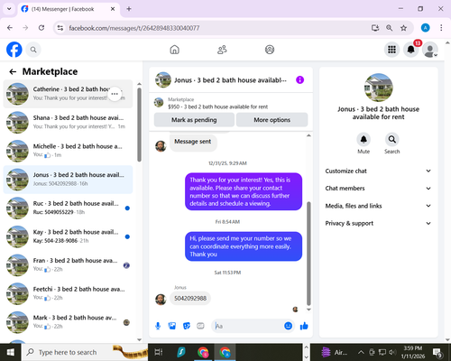
Task: Open the Facebook menu grid icon
Action: coord(391,50)
